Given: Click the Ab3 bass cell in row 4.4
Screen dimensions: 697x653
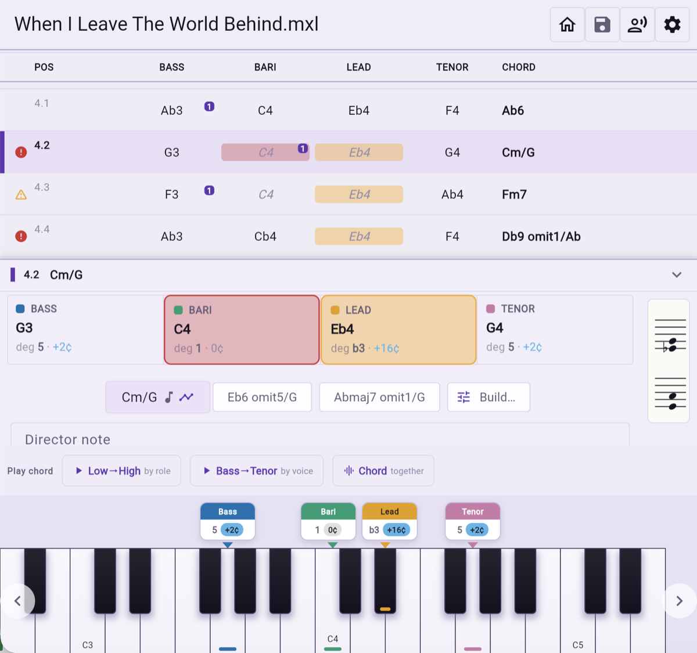Looking at the screenshot, I should (x=172, y=236).
